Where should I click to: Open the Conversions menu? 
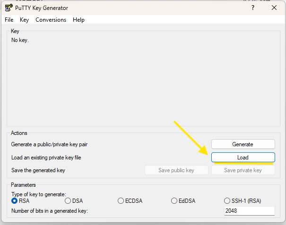pyautogui.click(x=51, y=20)
